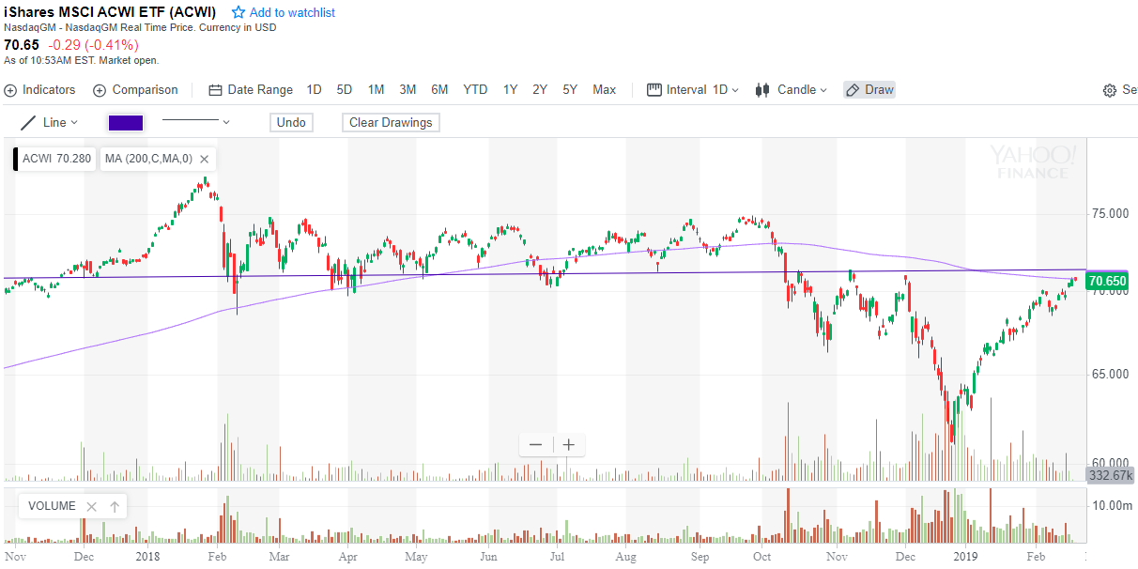Screen dimensions: 1138x569
Task: Select the 1Y date range
Action: pos(510,90)
